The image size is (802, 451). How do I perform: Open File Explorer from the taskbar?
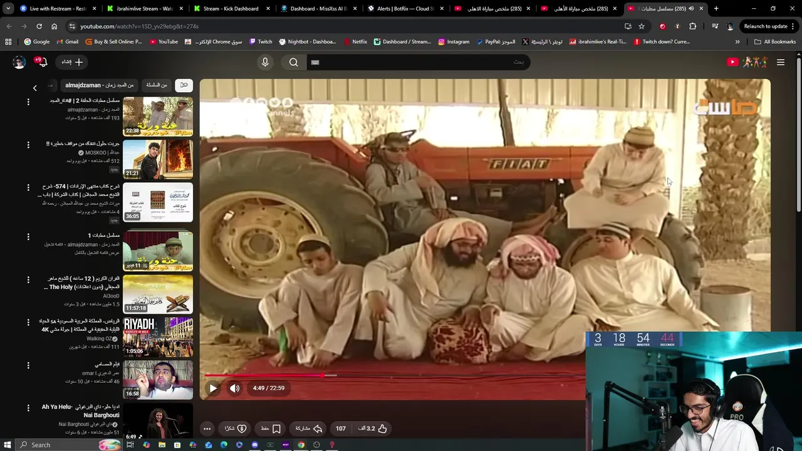162,445
